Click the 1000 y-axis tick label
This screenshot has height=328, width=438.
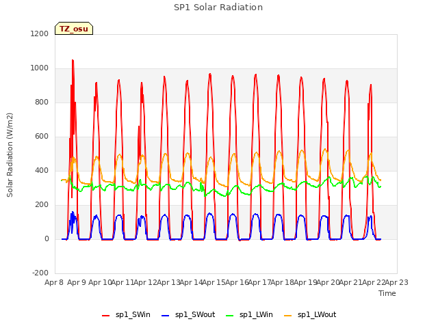40,68
